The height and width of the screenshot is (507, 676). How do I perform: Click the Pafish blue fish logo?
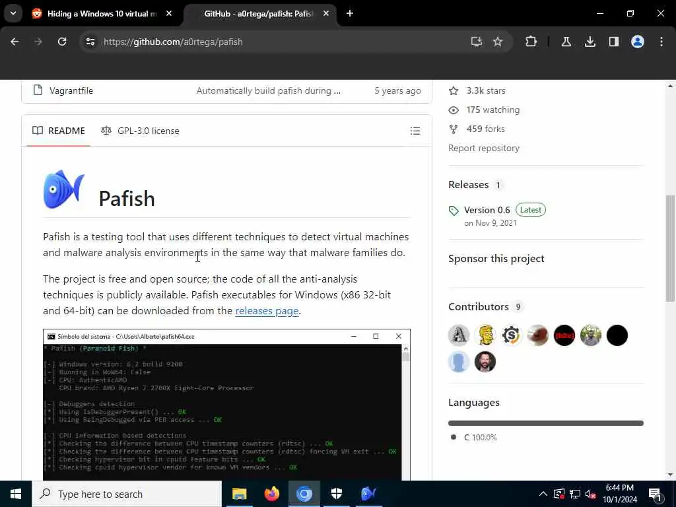pyautogui.click(x=64, y=189)
